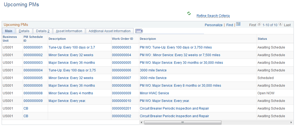Open 'PM WO: Major Service: Every 8 months' link

[x=180, y=86]
